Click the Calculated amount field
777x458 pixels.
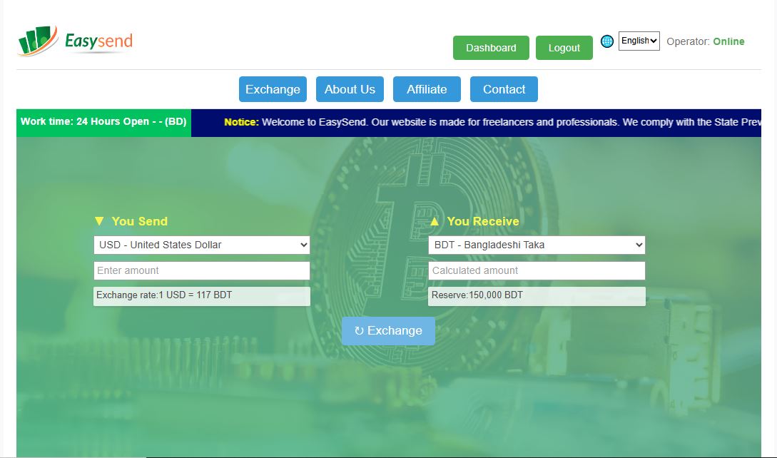tap(537, 270)
